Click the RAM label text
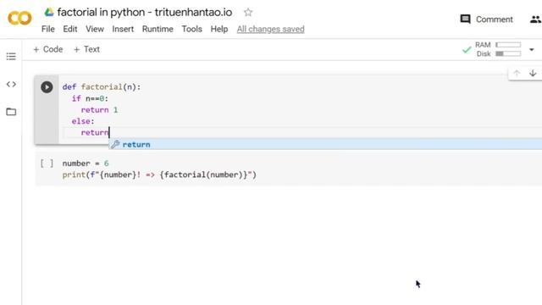 483,45
